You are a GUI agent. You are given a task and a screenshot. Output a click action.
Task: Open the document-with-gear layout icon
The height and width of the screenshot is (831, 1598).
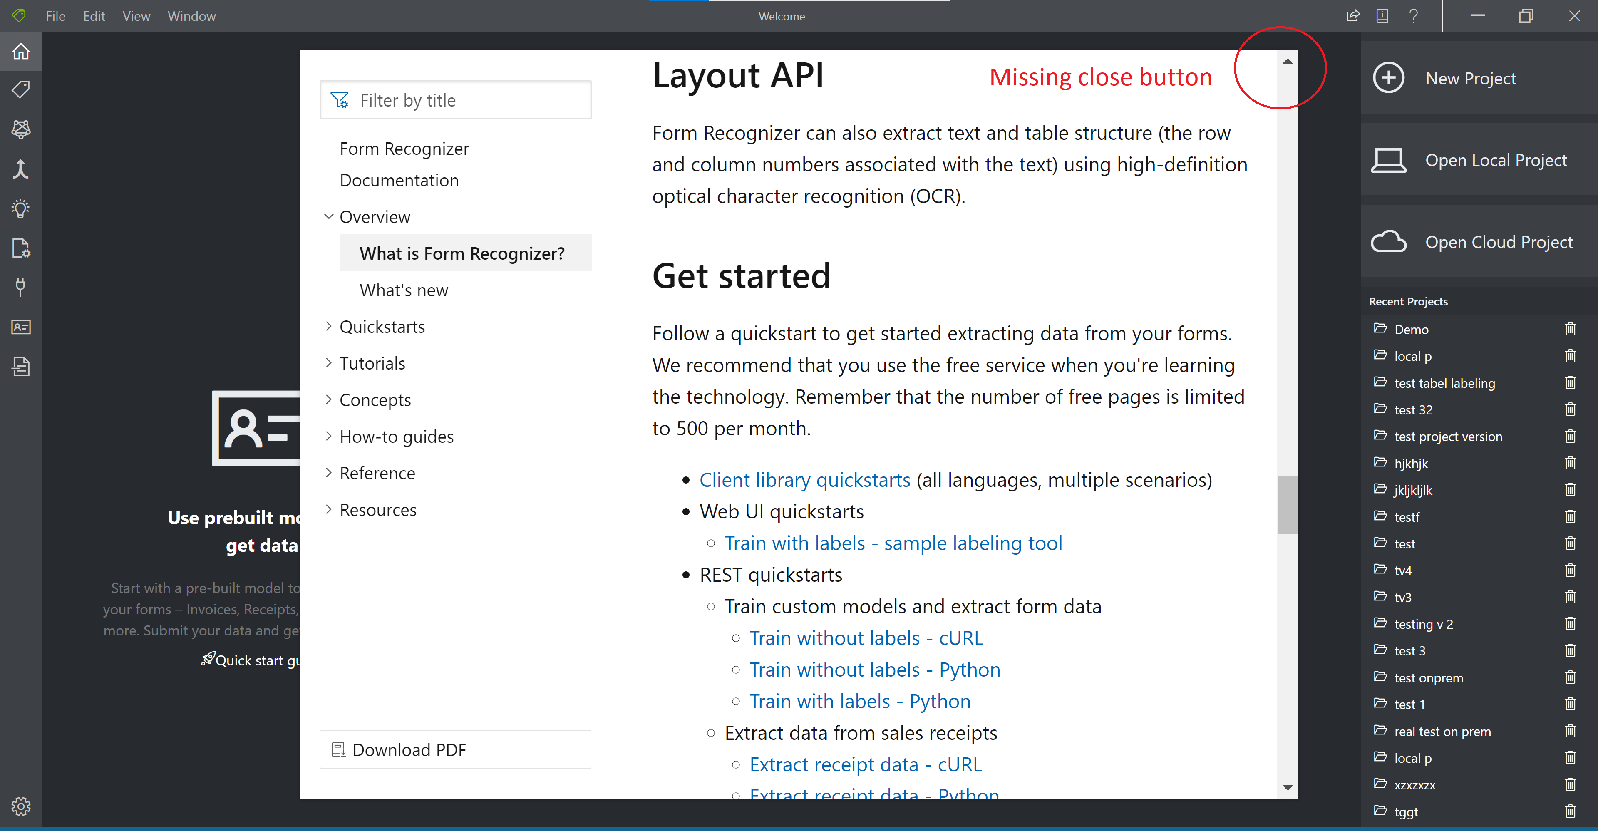pos(20,248)
